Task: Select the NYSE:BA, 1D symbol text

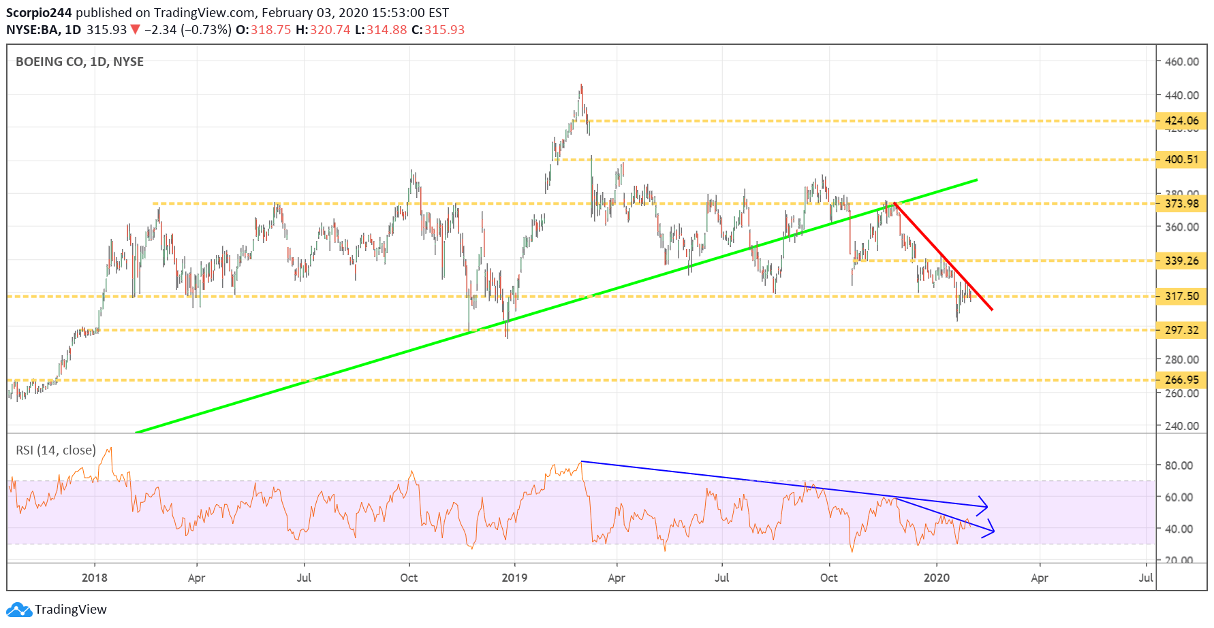Action: pos(44,30)
